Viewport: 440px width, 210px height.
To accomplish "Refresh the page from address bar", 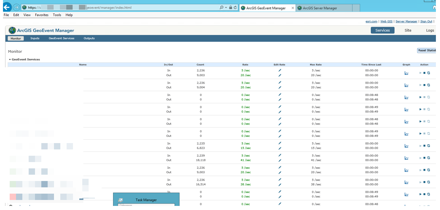I will coord(235,8).
